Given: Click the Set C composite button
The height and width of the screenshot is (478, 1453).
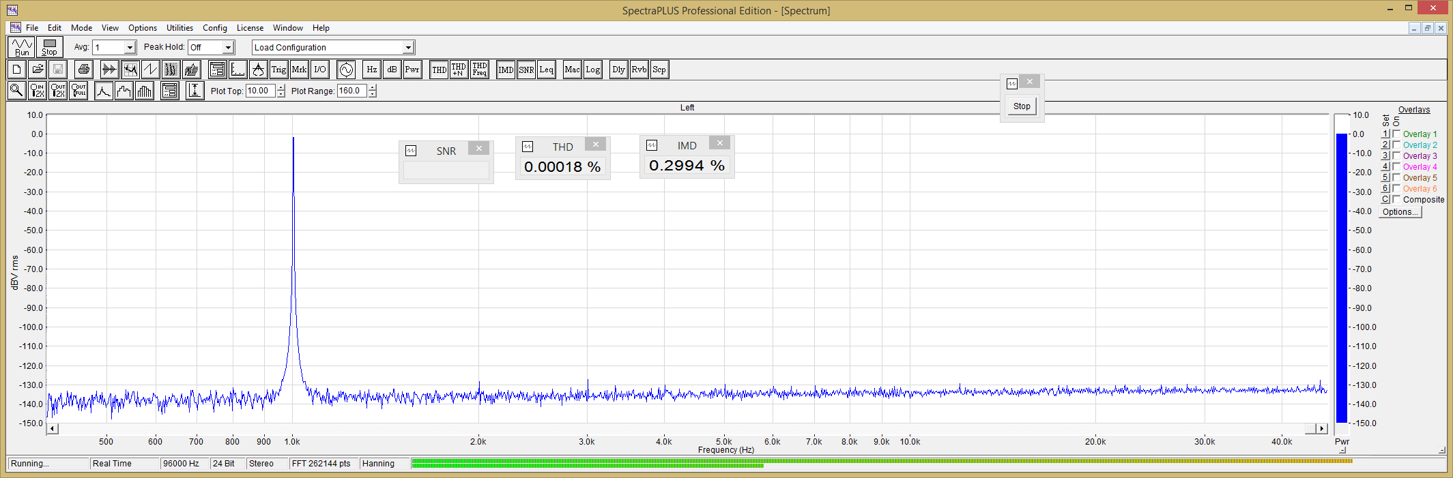Looking at the screenshot, I should (1385, 200).
